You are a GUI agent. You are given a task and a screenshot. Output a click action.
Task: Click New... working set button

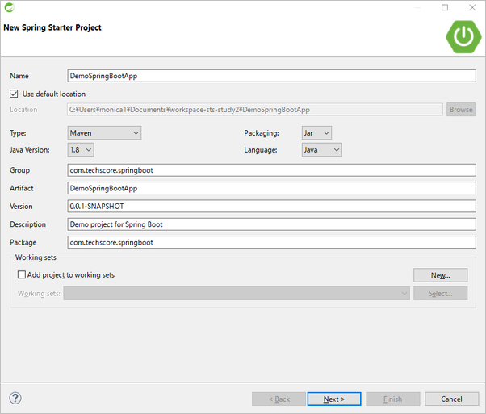coord(440,275)
